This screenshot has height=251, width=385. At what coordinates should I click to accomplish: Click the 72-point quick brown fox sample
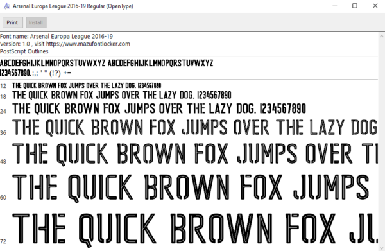[x=195, y=230]
